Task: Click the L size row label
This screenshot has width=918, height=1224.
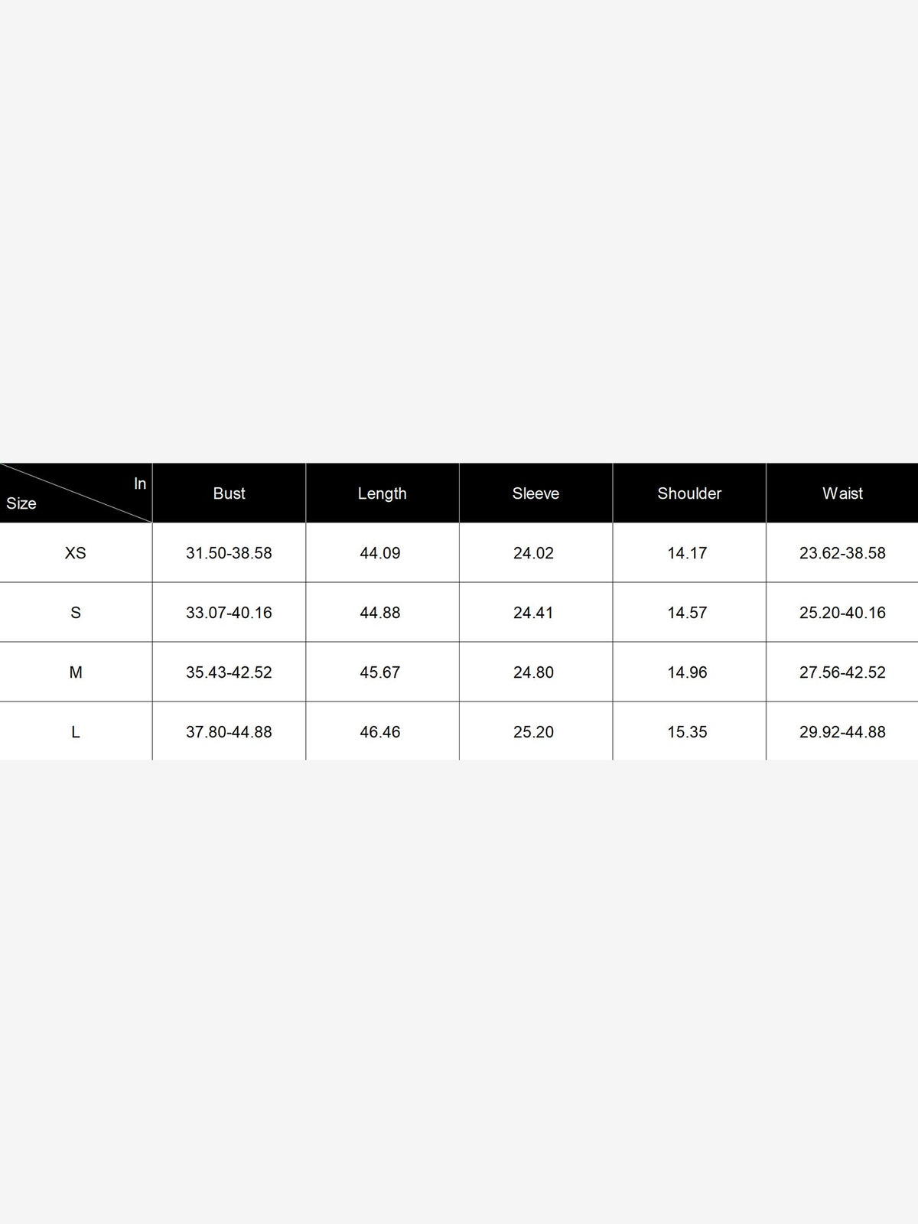Action: (x=76, y=731)
